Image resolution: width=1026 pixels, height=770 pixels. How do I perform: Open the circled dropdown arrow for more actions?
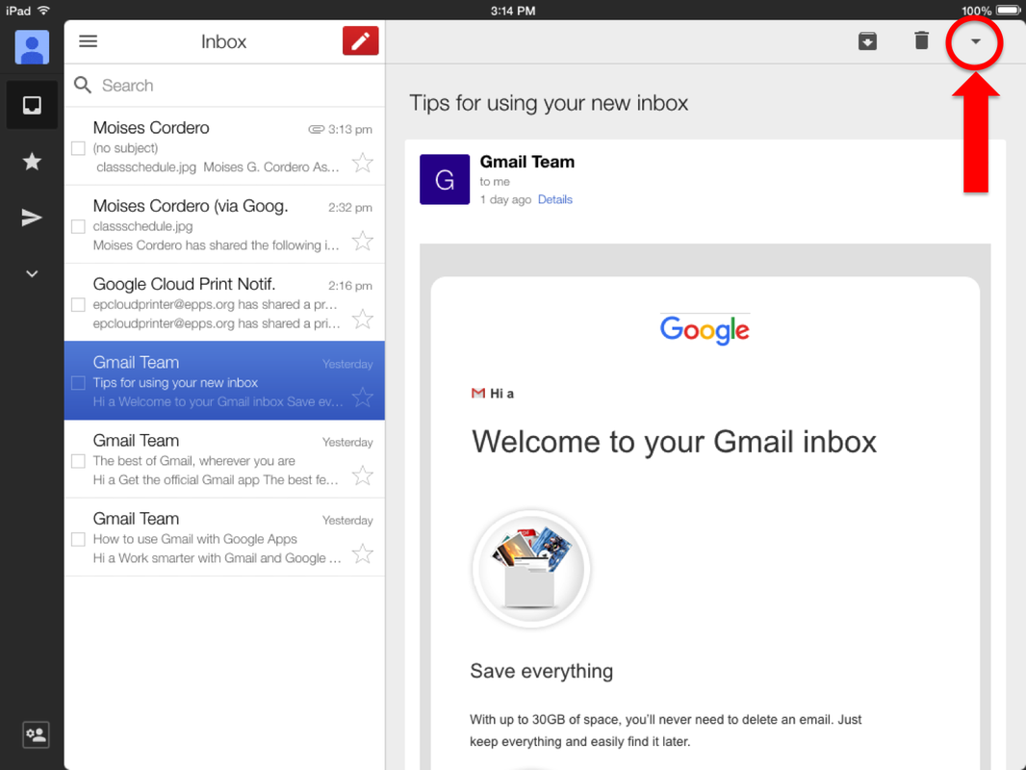975,42
